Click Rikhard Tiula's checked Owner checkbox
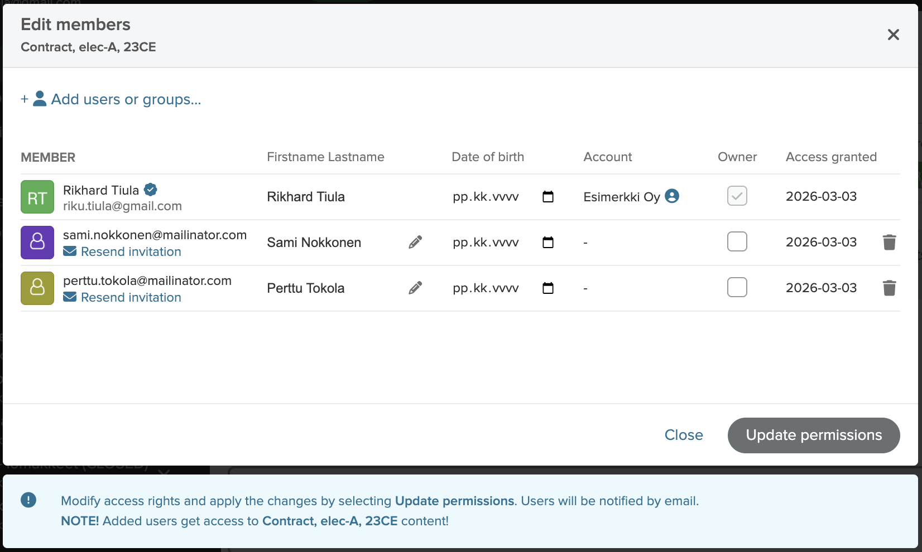Viewport: 922px width, 552px height. 737,196
